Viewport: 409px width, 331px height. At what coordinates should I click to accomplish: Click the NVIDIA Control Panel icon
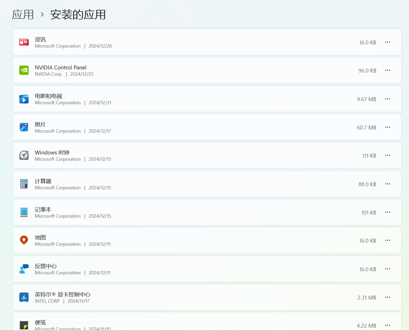click(24, 70)
